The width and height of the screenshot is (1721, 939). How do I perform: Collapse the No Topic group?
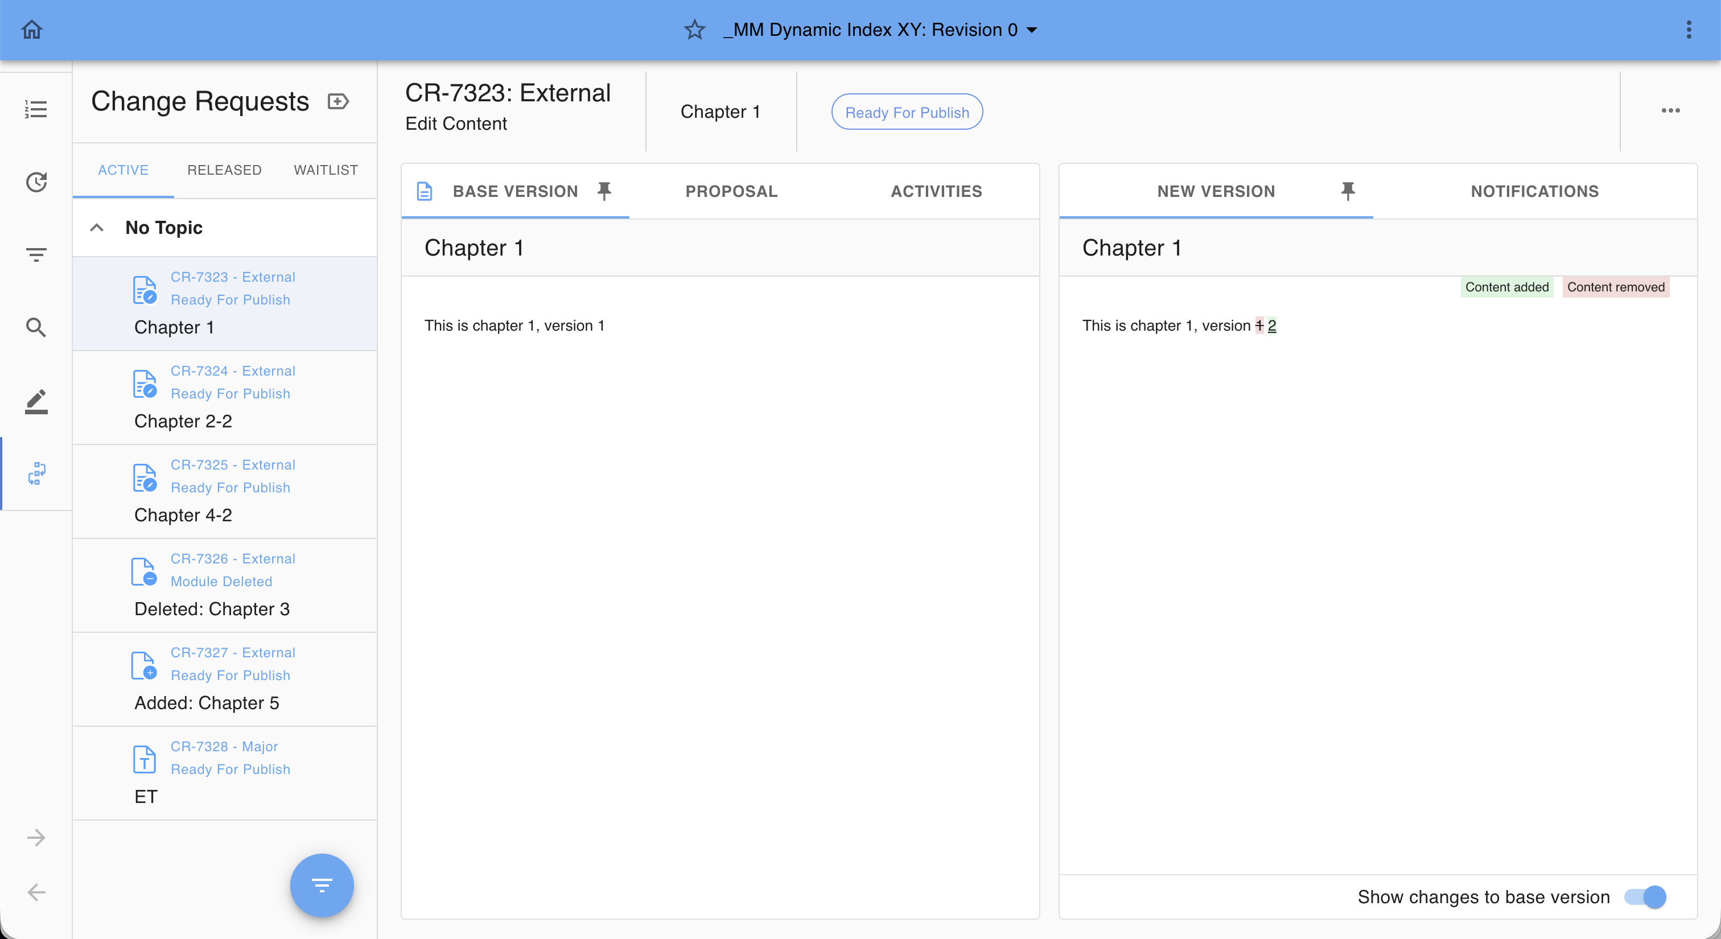(97, 228)
